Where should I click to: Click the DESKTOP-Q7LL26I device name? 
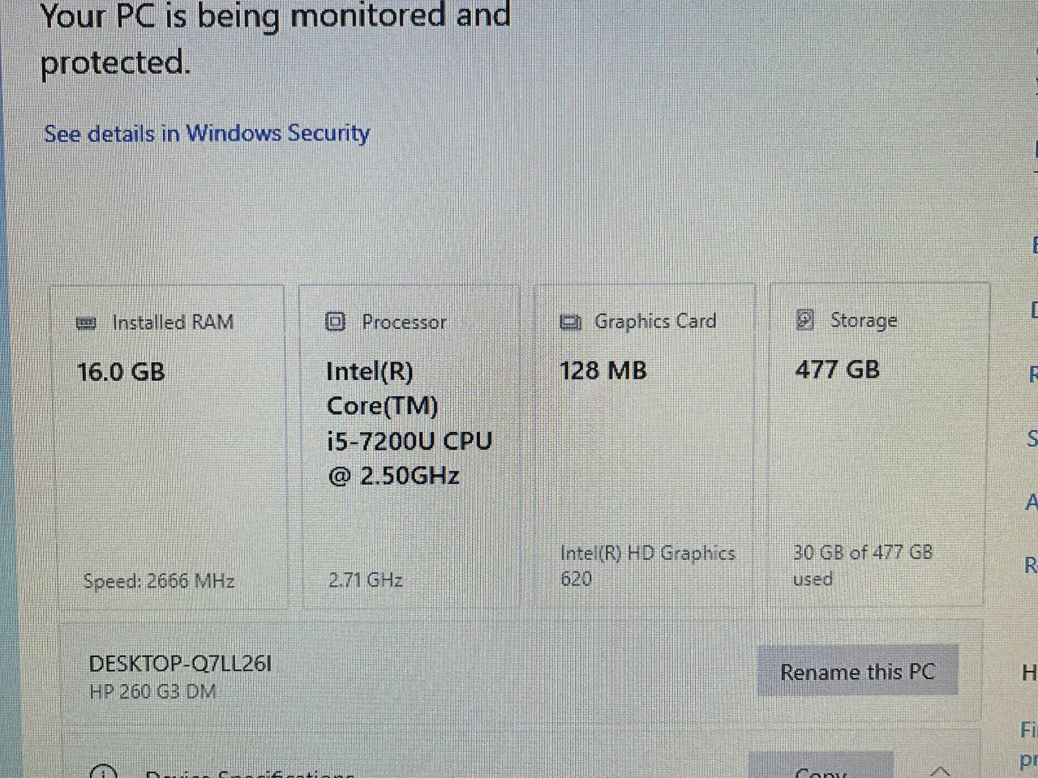click(180, 664)
